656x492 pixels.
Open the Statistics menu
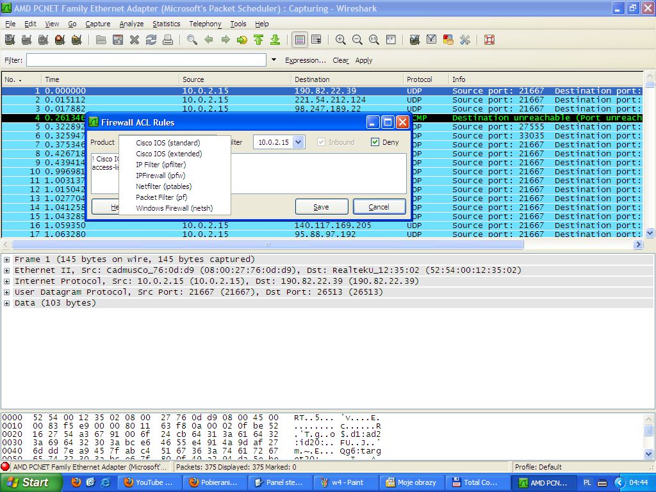[x=166, y=24]
